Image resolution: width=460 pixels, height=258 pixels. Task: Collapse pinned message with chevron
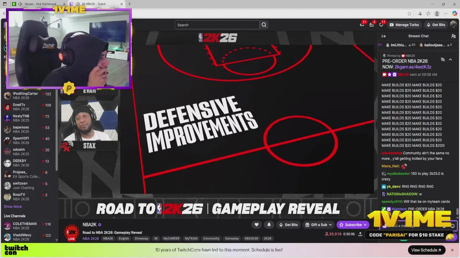(x=450, y=59)
